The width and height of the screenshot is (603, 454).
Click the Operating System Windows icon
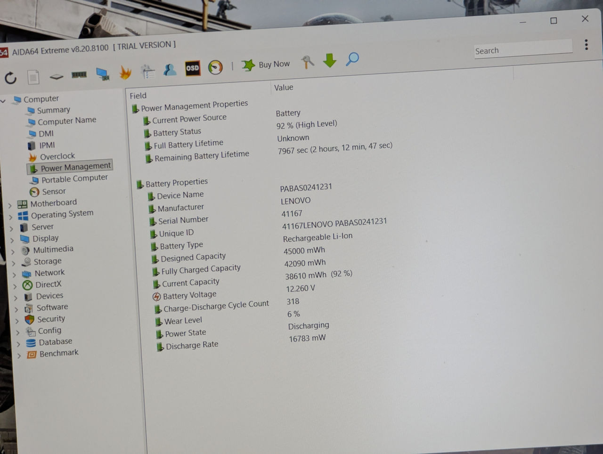point(23,216)
